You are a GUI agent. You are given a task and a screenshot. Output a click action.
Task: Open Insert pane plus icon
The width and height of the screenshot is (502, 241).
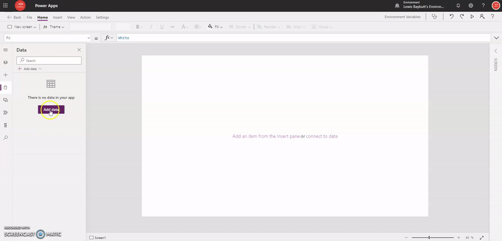point(6,75)
